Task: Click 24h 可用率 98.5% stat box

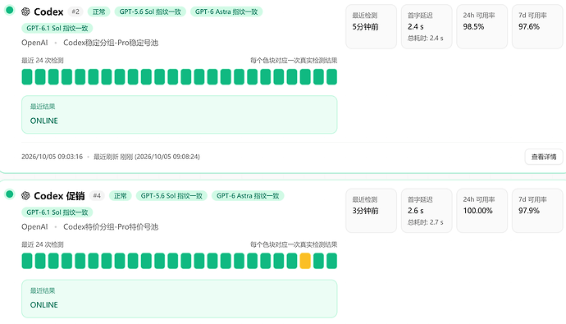Action: click(x=482, y=27)
